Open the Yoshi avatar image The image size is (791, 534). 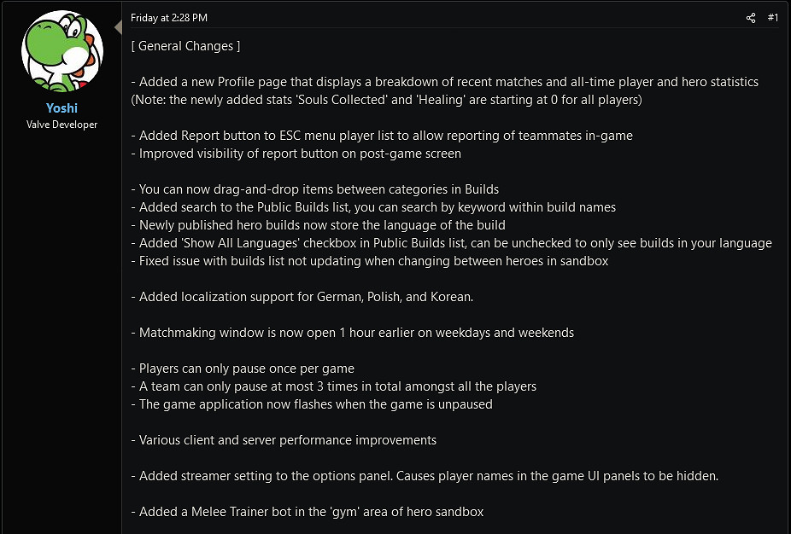pyautogui.click(x=62, y=53)
